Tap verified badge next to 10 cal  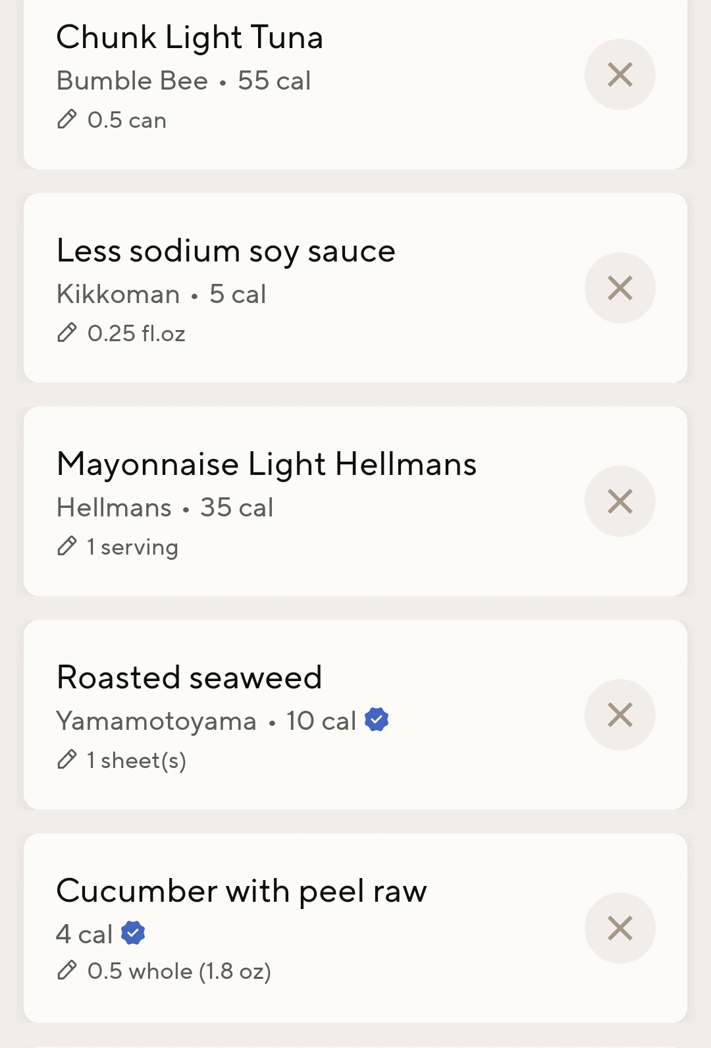377,719
